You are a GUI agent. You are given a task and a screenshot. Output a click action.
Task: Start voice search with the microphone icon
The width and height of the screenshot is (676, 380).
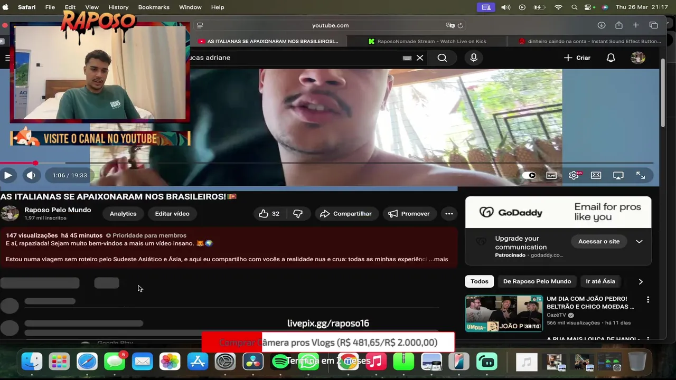[474, 58]
